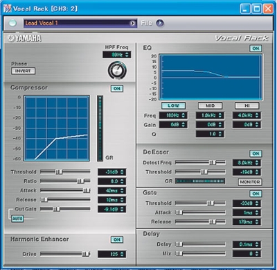Adjust the Detect Freq 8.0kHz stepper
This screenshot has width=277, height=270.
click(x=257, y=163)
